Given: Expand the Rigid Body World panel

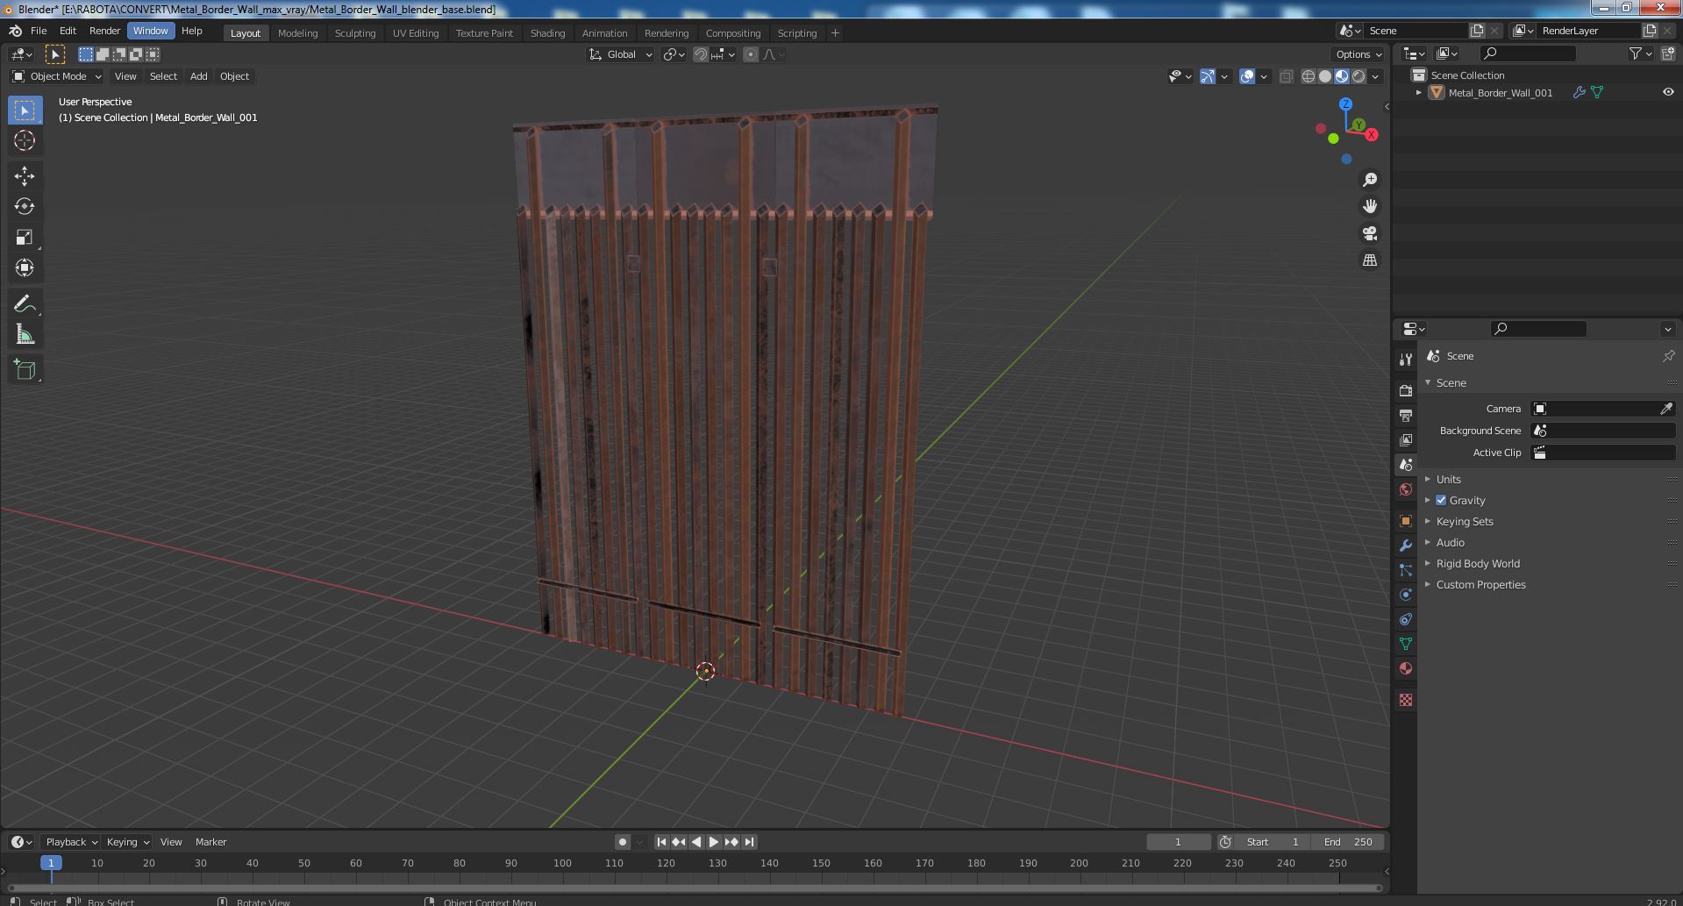Looking at the screenshot, I should pos(1477,563).
